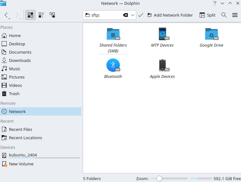This screenshot has width=241, height=182.
Task: Open the Apple Devices icon
Action: 162,65
